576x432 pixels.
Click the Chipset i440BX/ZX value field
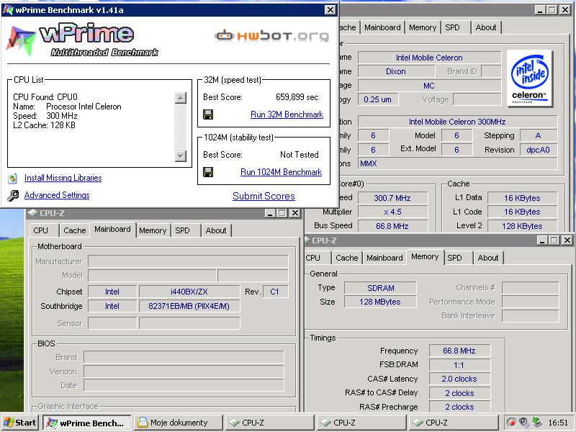pyautogui.click(x=189, y=292)
